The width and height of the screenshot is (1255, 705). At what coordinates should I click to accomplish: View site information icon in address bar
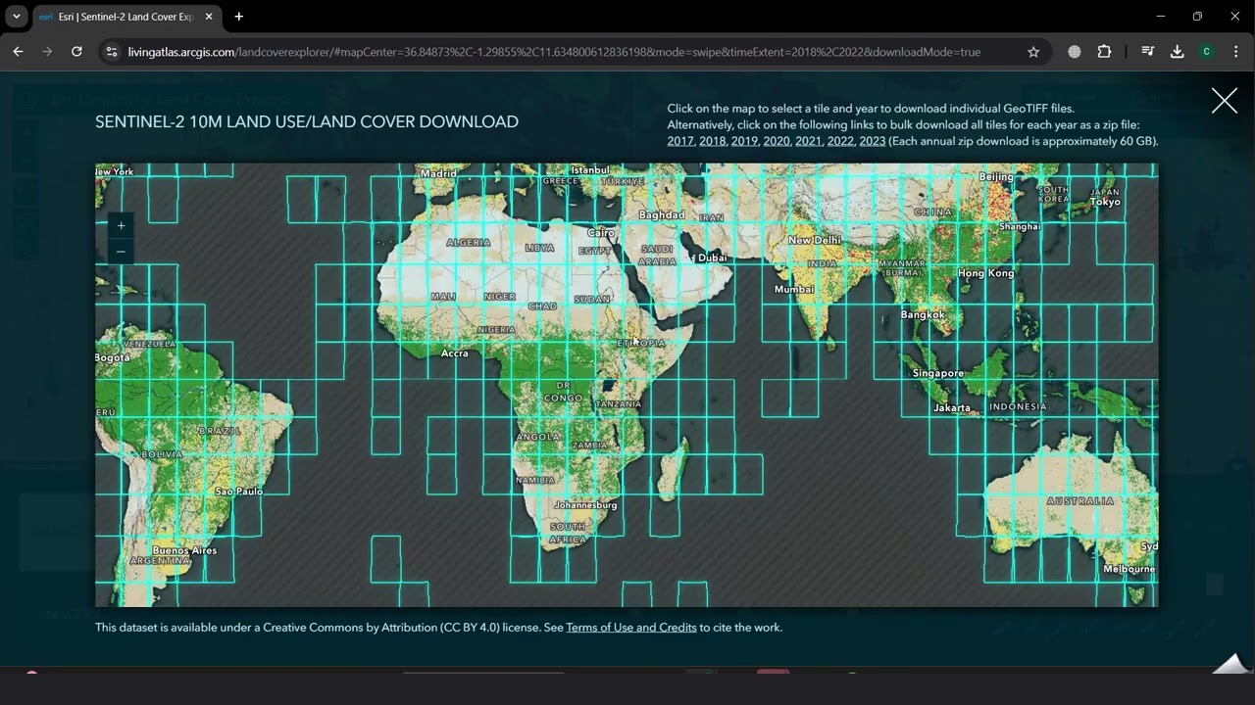[112, 52]
